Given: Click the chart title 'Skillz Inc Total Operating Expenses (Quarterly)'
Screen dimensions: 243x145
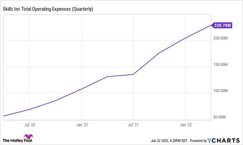Looking at the screenshot, I should 48,9.
